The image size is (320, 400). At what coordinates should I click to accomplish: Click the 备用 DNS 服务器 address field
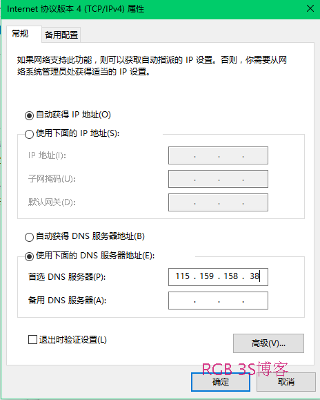218,301
